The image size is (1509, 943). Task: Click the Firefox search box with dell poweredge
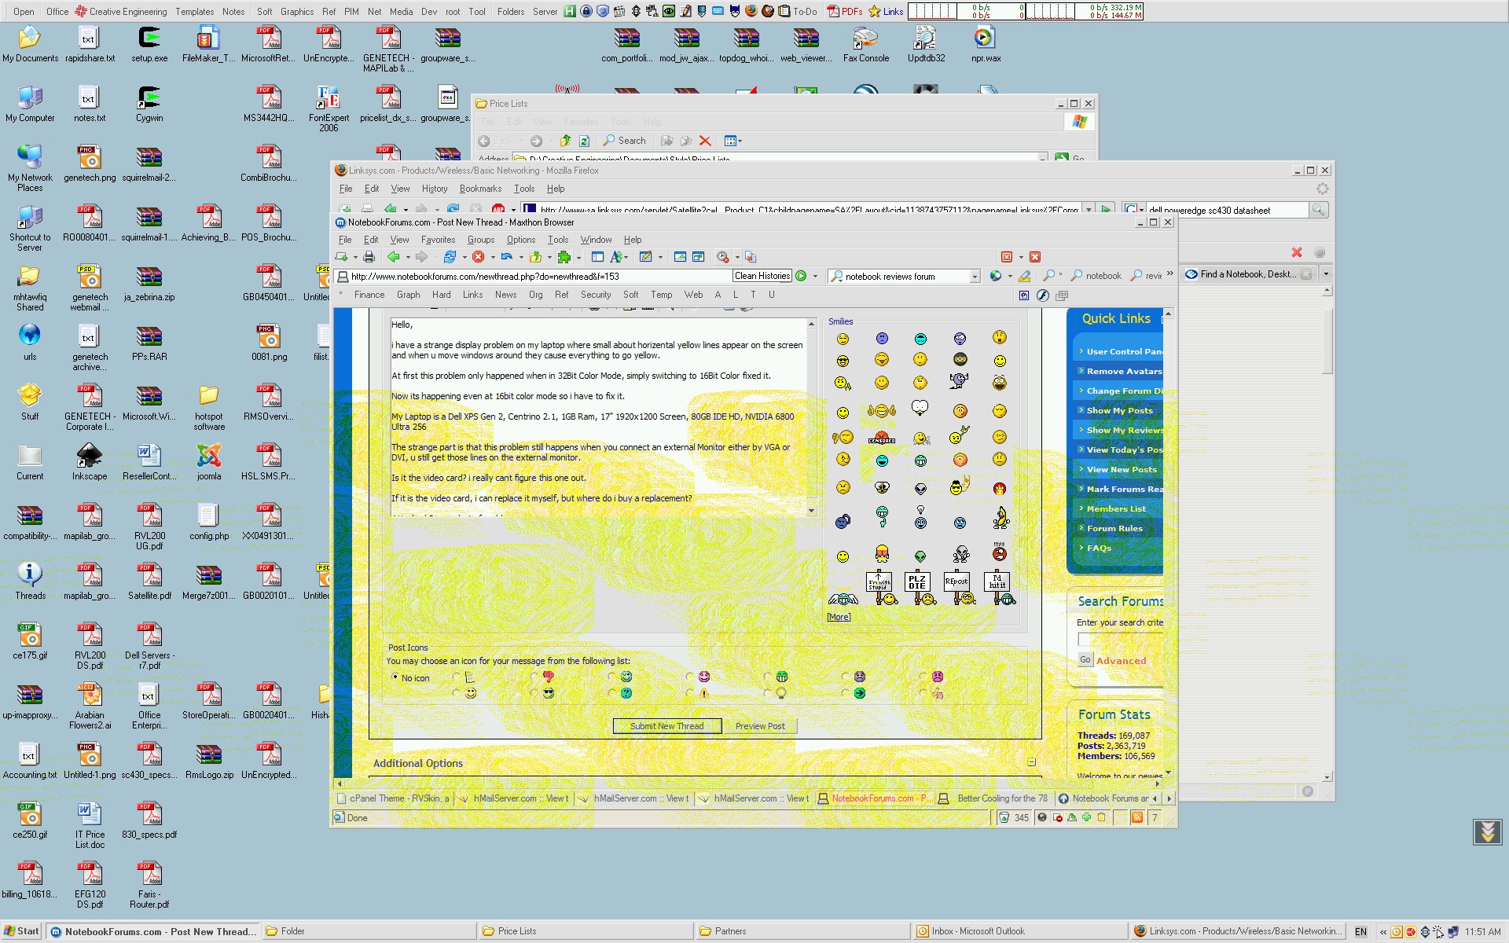click(1226, 210)
